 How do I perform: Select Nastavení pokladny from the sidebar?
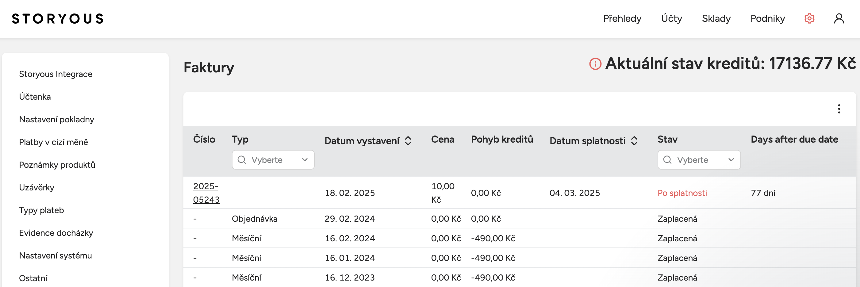pyautogui.click(x=56, y=119)
